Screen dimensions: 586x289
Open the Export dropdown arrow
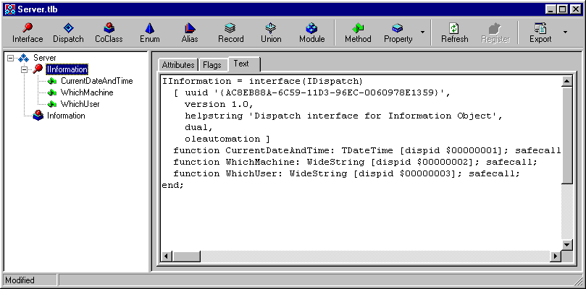coord(564,33)
